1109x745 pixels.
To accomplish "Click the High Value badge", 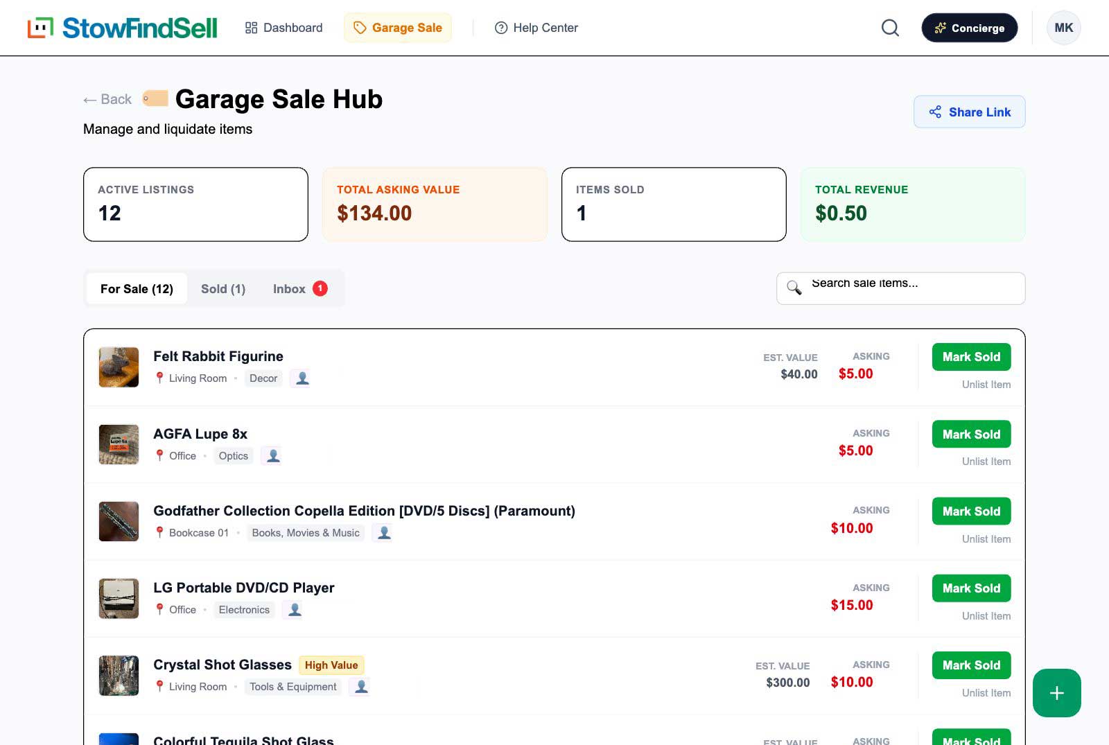I will coord(331,665).
